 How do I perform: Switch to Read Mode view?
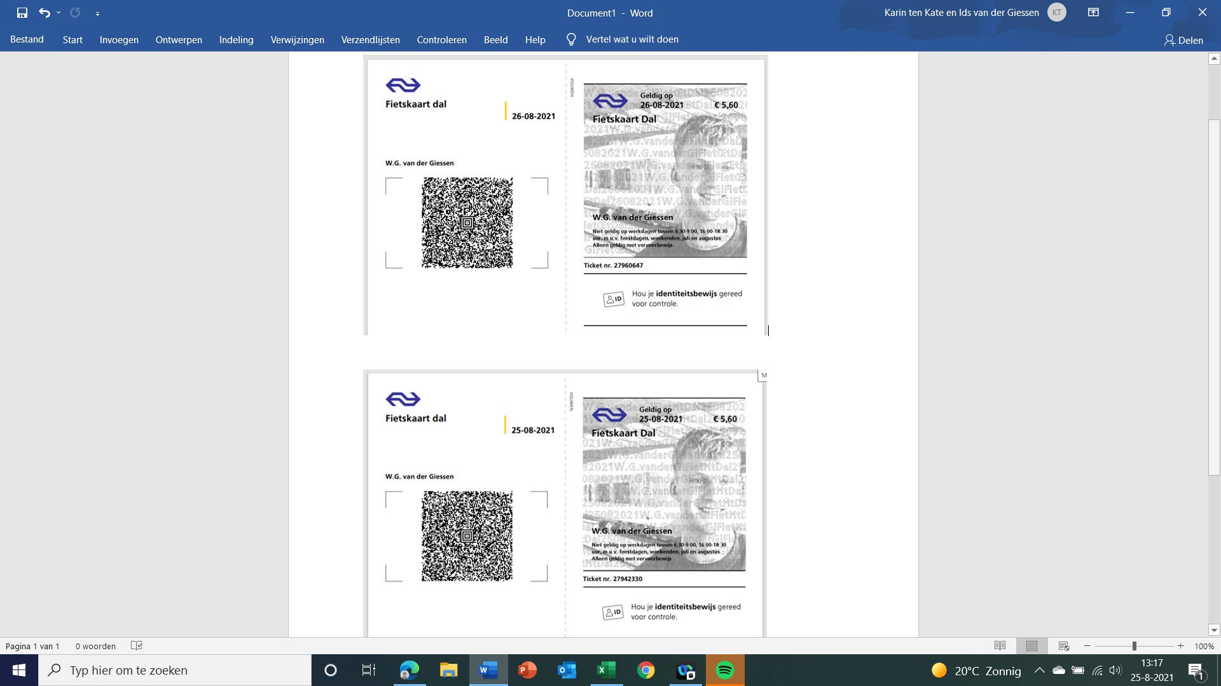(1000, 646)
